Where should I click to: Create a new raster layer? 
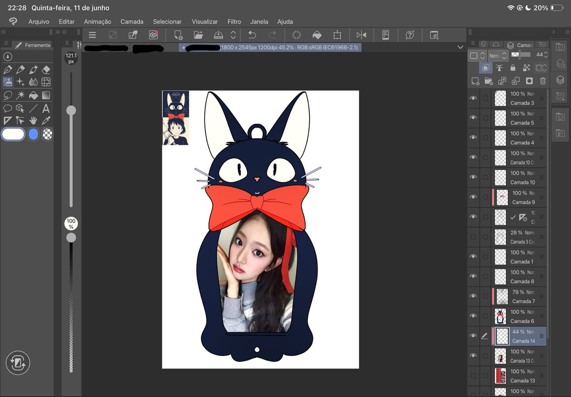point(475,81)
